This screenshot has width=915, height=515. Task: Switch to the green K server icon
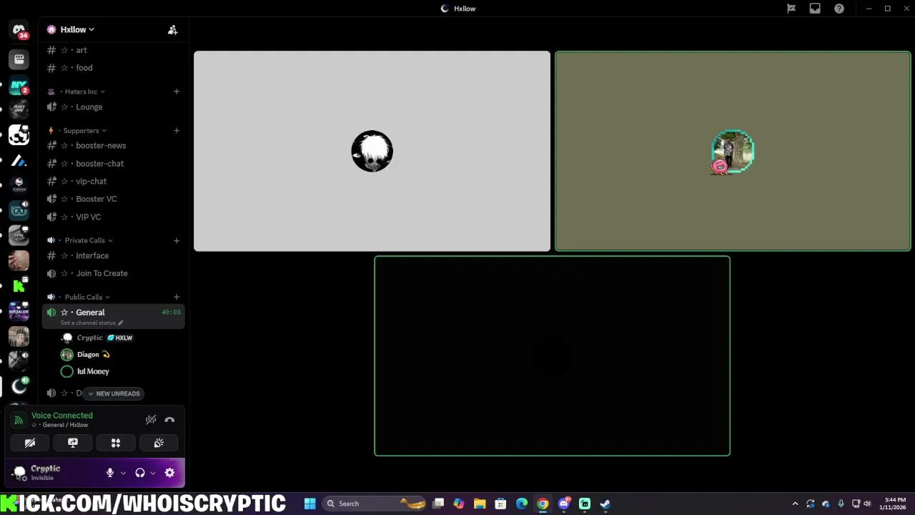pyautogui.click(x=19, y=286)
